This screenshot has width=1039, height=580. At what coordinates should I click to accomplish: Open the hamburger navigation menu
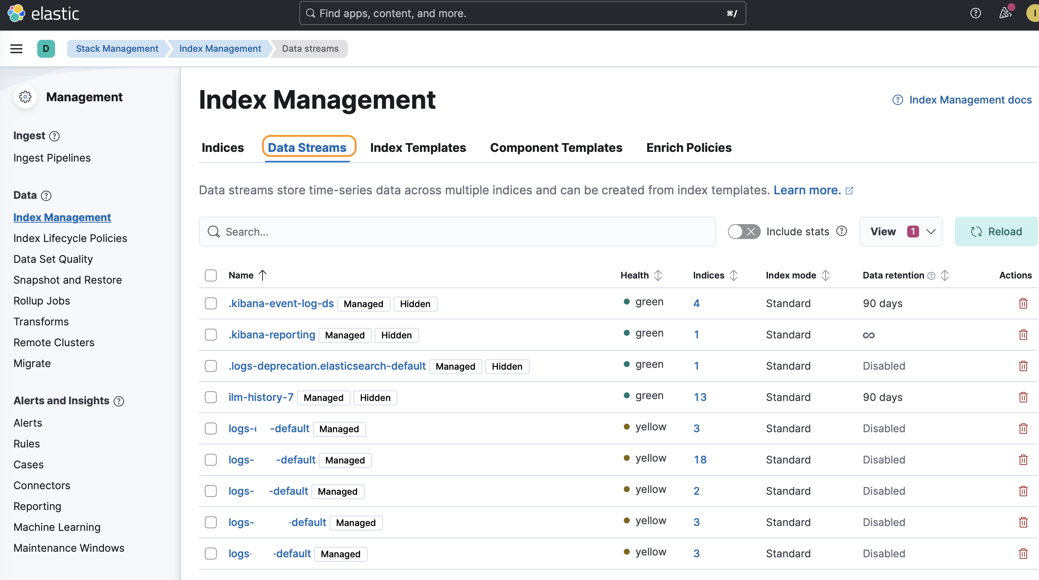coord(16,49)
